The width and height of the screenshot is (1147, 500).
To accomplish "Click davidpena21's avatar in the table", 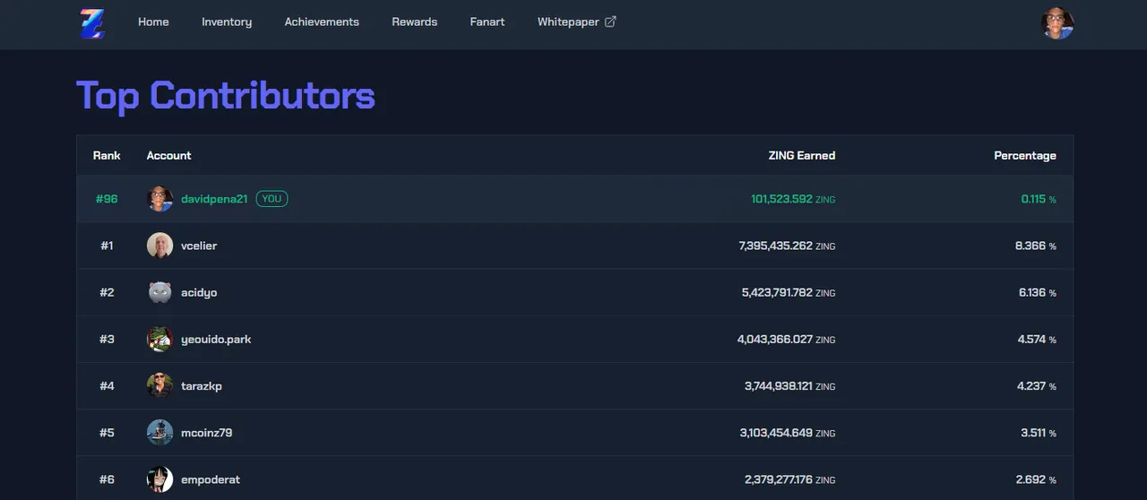I will [x=160, y=199].
